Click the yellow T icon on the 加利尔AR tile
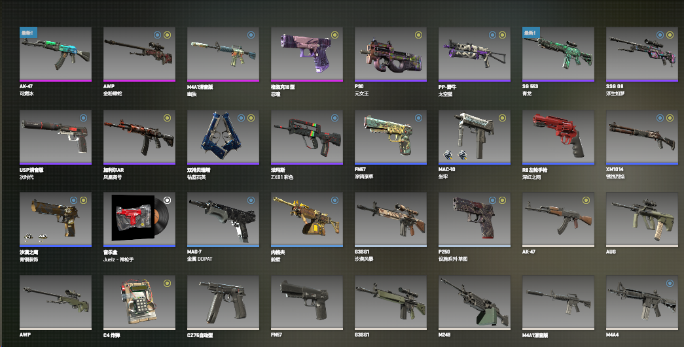The width and height of the screenshot is (684, 347). pos(167,118)
